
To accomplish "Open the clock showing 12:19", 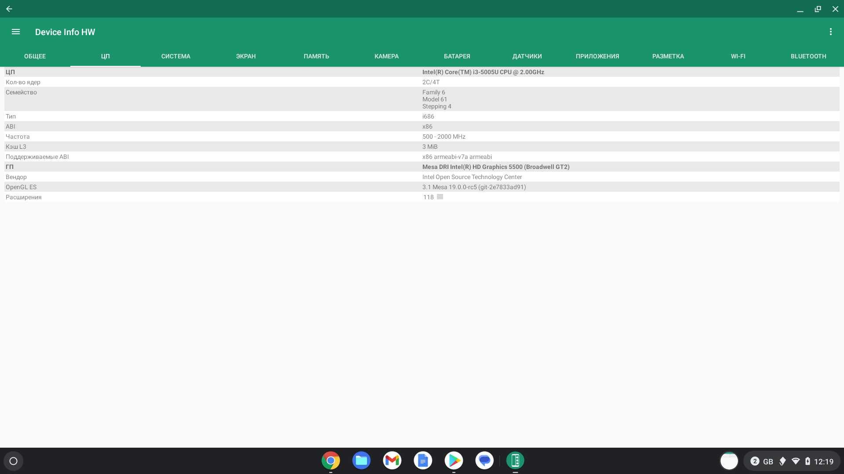I will pos(824,462).
